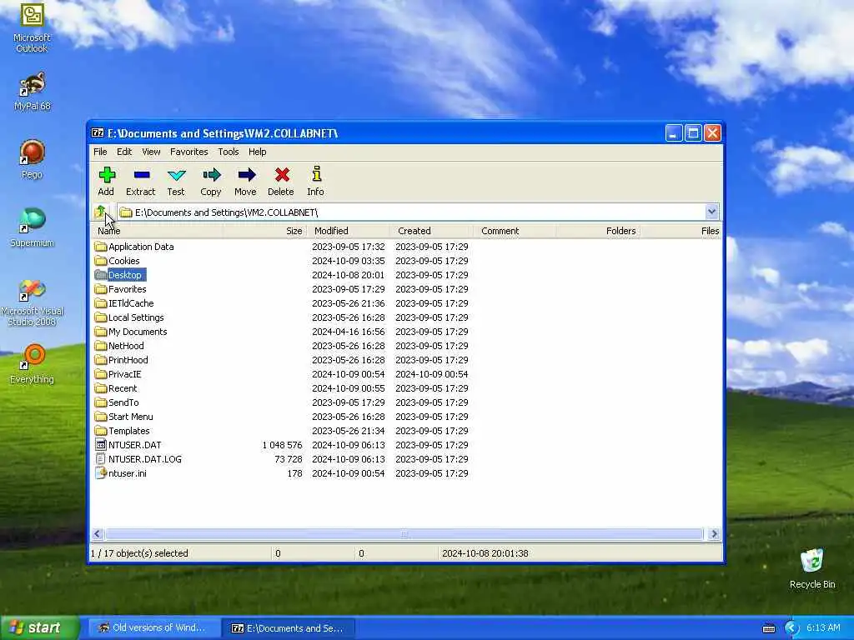This screenshot has width=854, height=640.
Task: Select the NTUSER.DAT file icon
Action: point(100,445)
